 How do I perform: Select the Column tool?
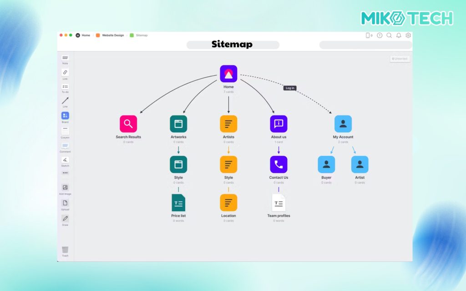(65, 131)
